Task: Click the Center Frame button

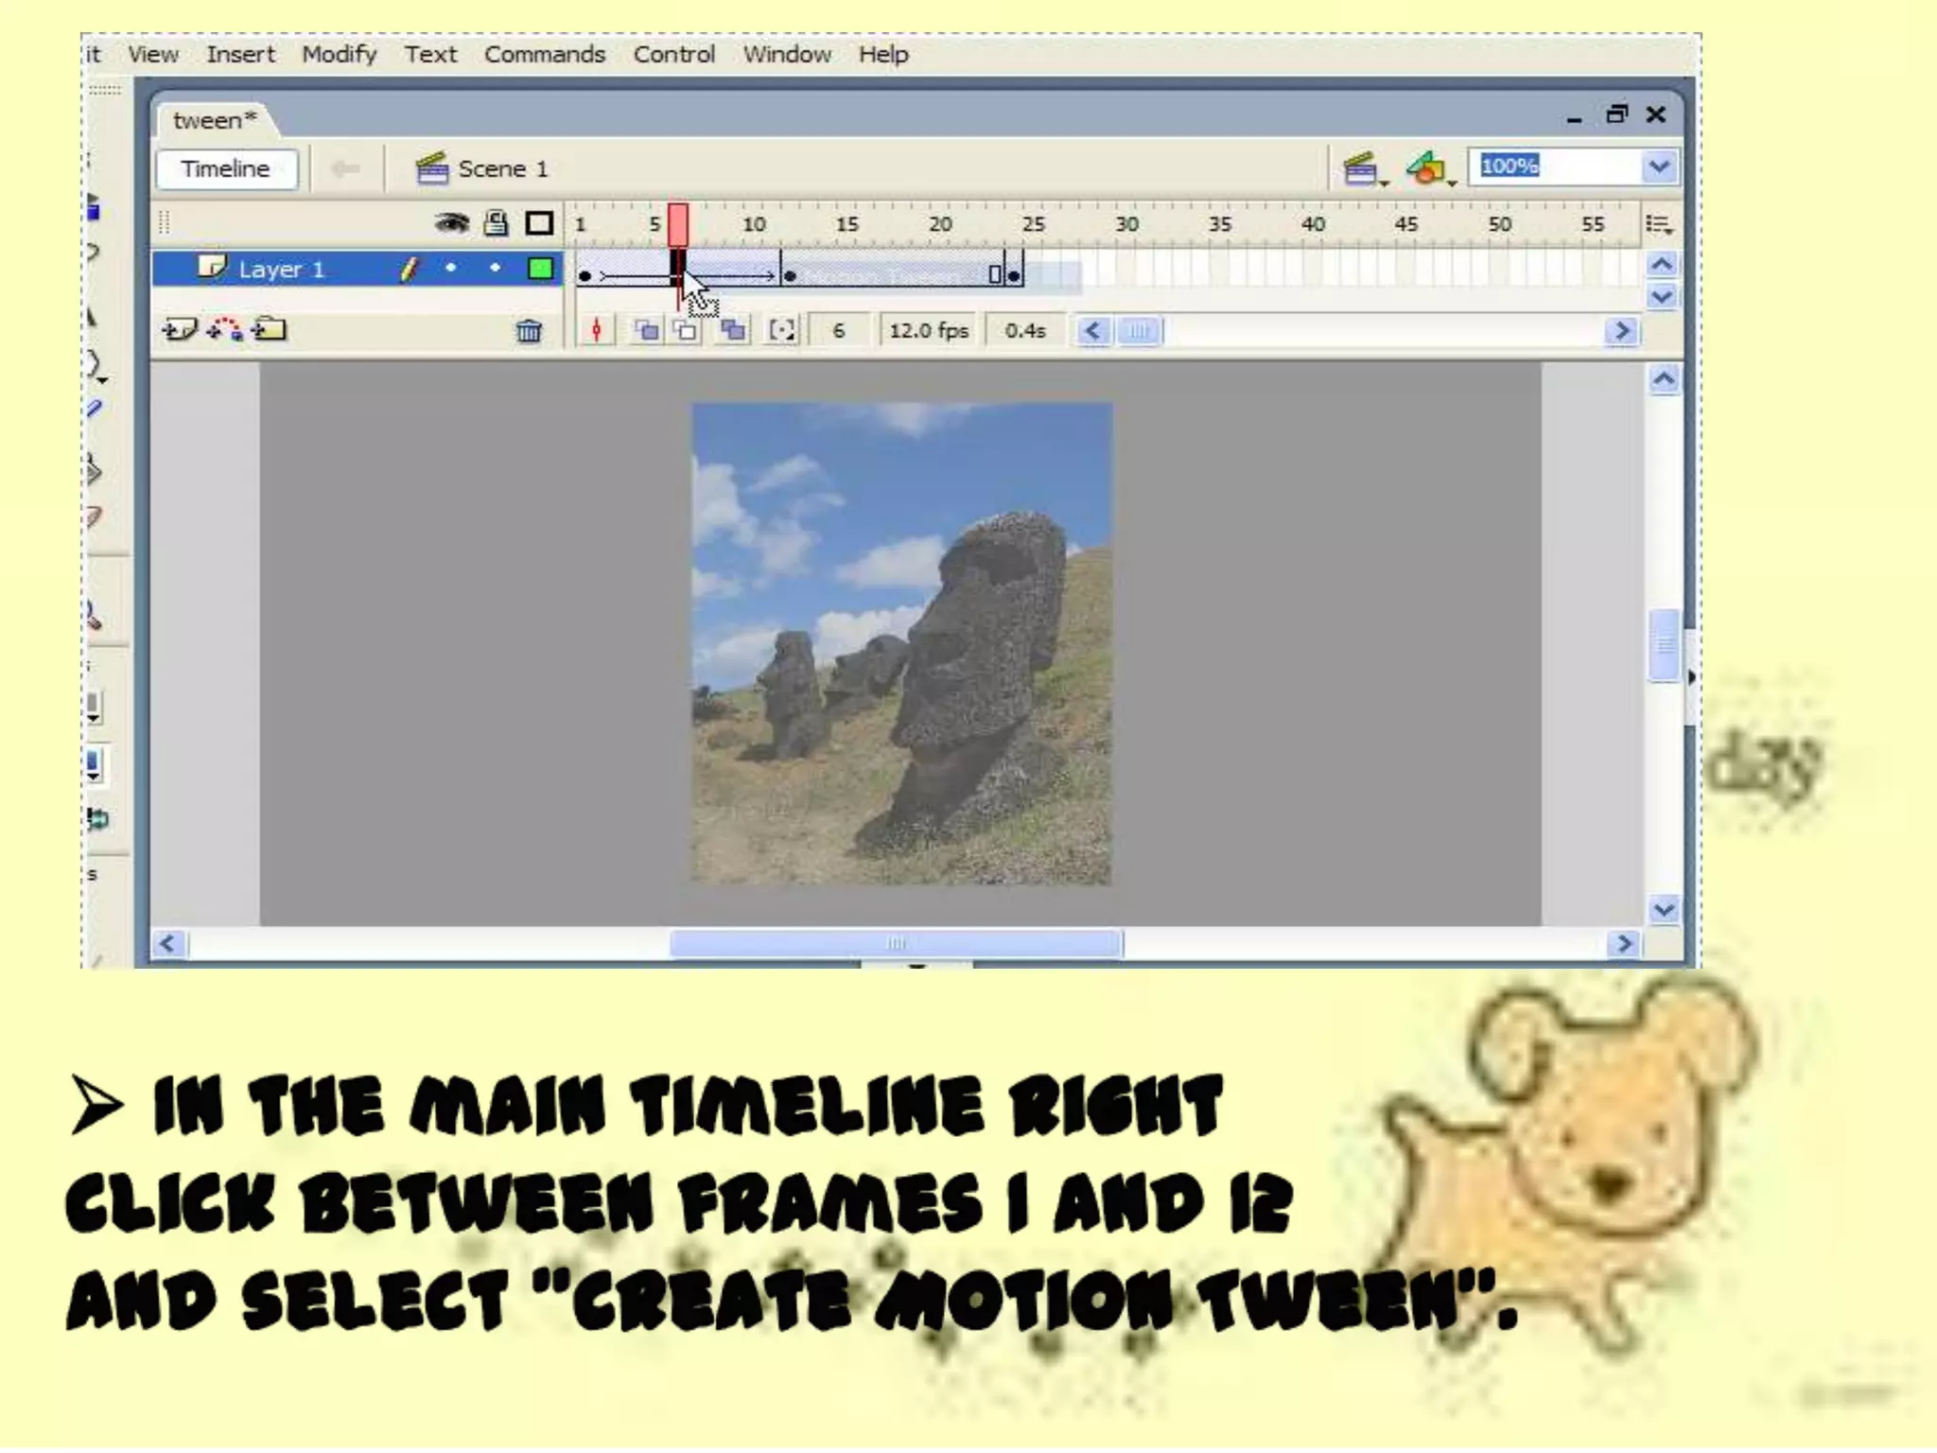Action: (597, 331)
